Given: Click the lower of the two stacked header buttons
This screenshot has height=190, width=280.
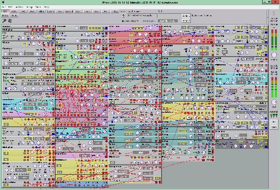Looking at the screenshot, I should pyautogui.click(x=186, y=20).
